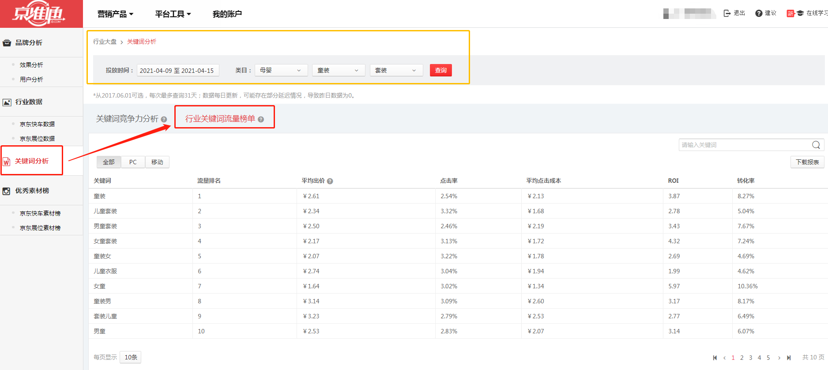Viewport: 828px width, 370px height.
Task: Click the 退出 logout icon
Action: click(727, 13)
